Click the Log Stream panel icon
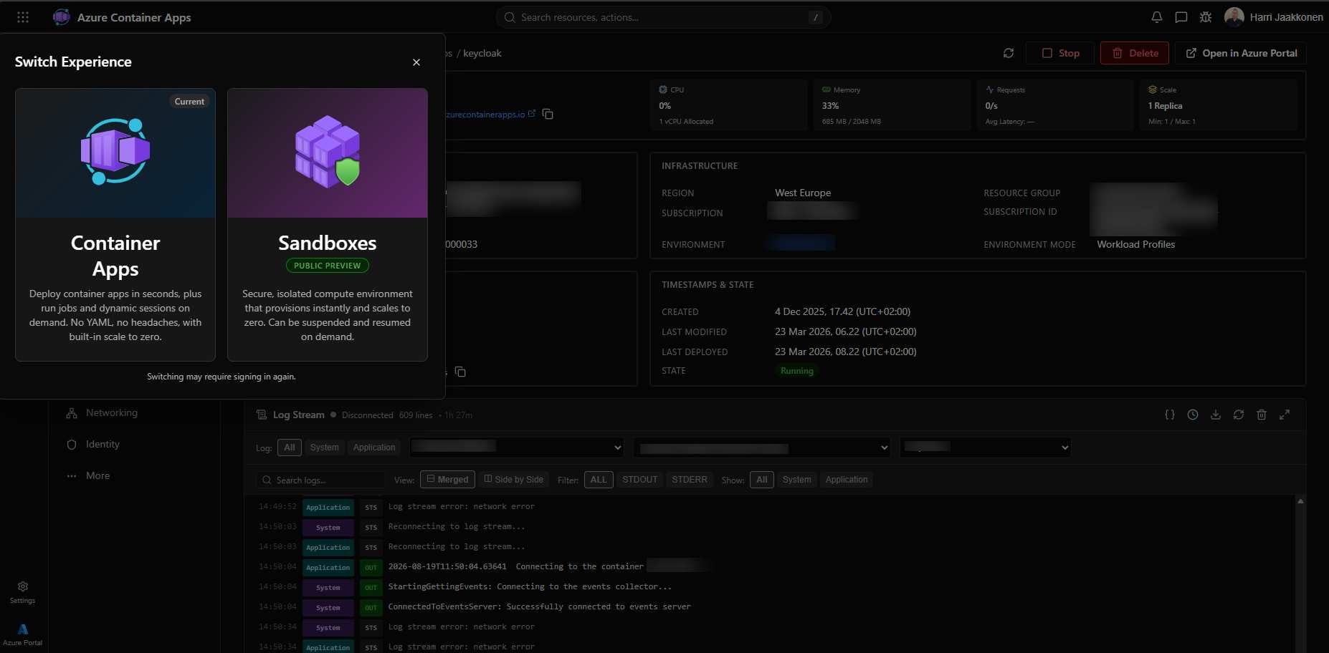 262,415
